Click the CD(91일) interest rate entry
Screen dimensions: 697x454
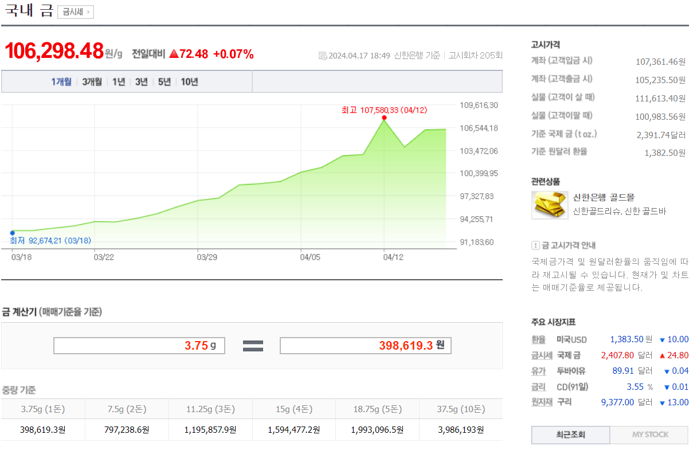[x=573, y=386]
